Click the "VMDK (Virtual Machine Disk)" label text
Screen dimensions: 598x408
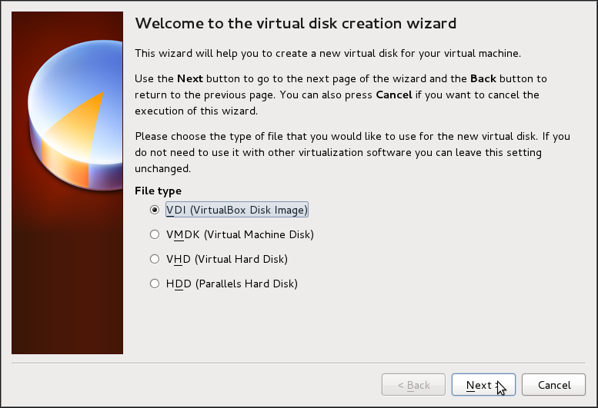click(x=240, y=234)
